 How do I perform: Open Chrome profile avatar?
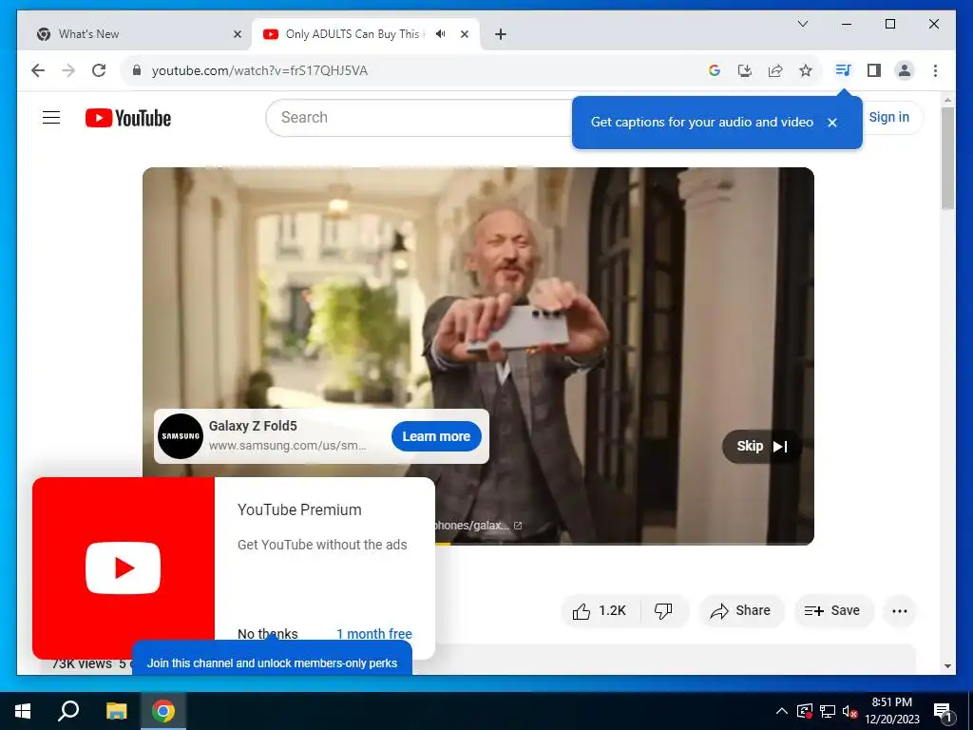(x=905, y=70)
